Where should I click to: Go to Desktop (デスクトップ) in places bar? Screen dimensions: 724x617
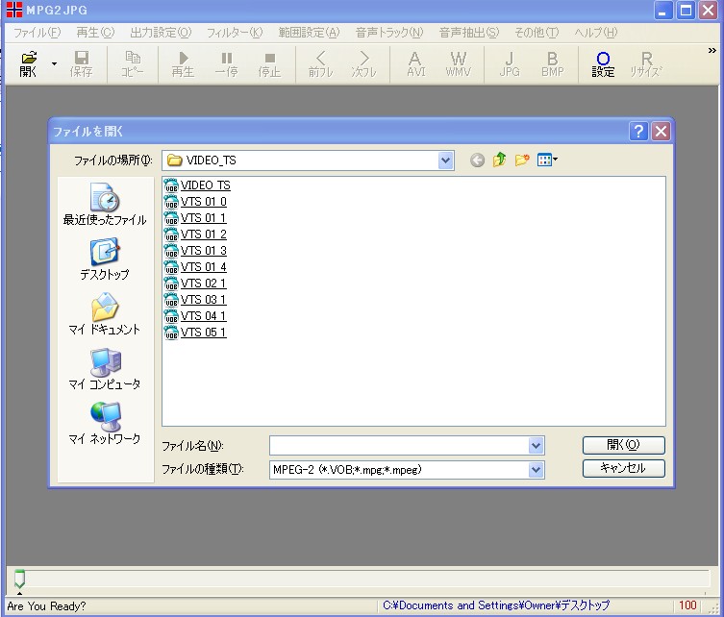105,259
